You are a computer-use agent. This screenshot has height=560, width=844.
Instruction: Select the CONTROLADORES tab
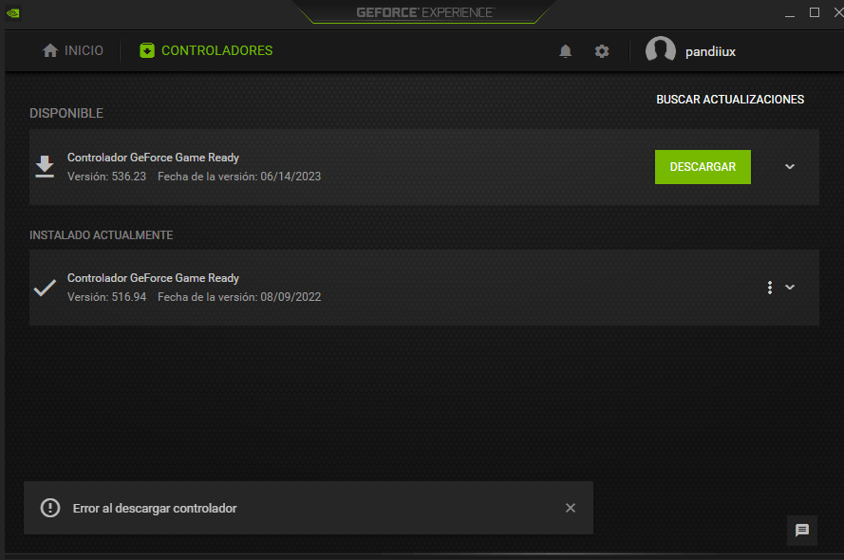point(206,50)
